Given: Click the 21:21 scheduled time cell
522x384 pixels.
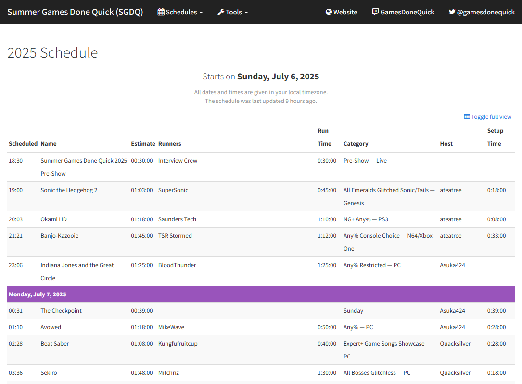Looking at the screenshot, I should coord(16,235).
